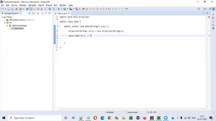Open the Windows Start menu
Image resolution: width=216 pixels, height=121 pixels.
point(4,118)
